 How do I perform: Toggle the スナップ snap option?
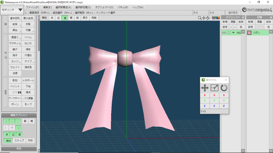tap(19, 141)
